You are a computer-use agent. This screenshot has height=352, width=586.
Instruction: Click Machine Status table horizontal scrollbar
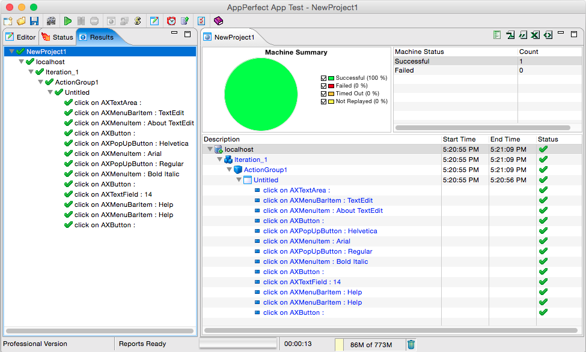[483, 128]
